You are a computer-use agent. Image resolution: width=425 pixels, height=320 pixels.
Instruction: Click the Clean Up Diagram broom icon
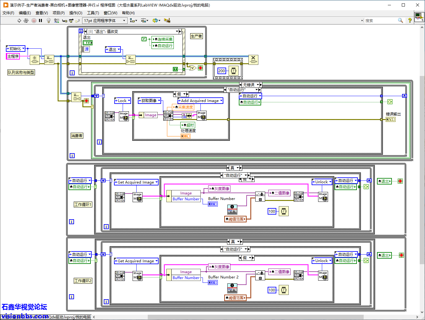(167, 20)
